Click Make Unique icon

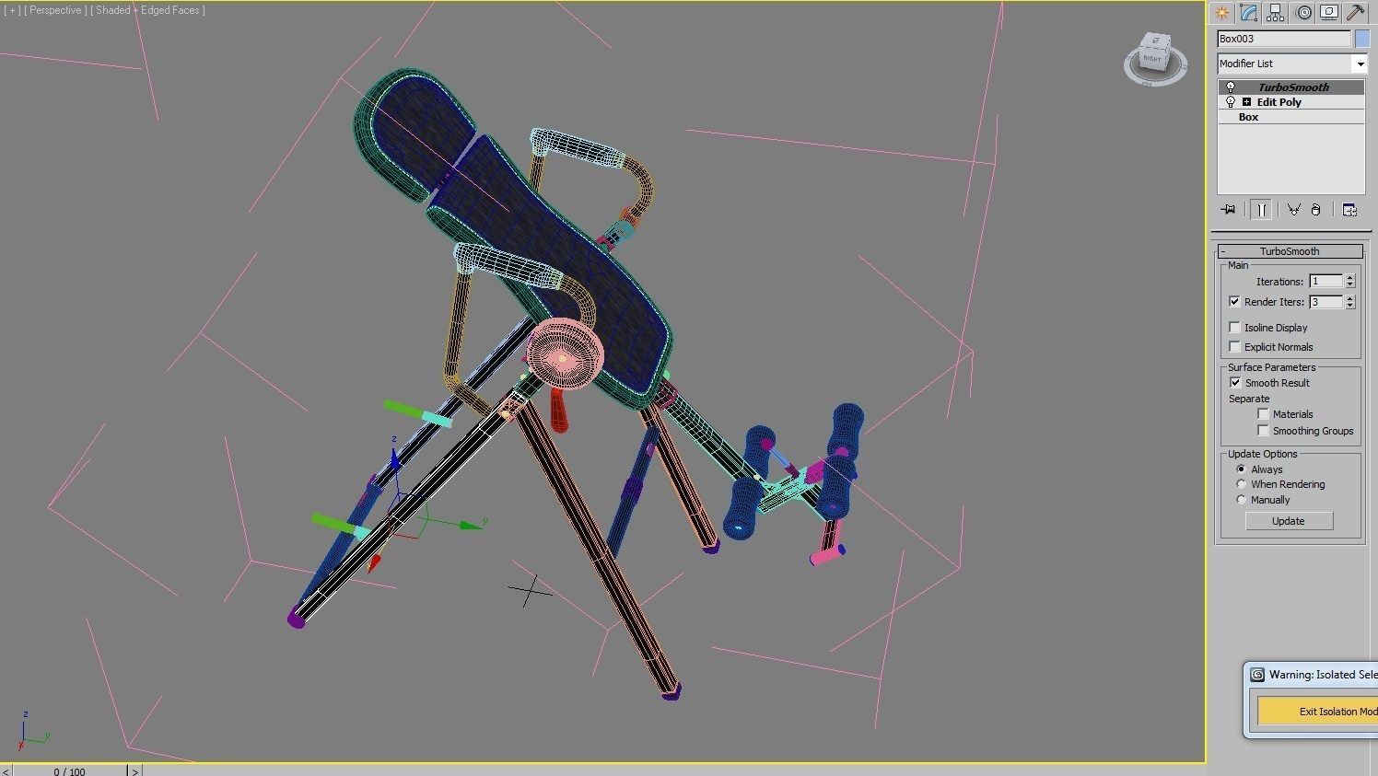pos(1294,210)
